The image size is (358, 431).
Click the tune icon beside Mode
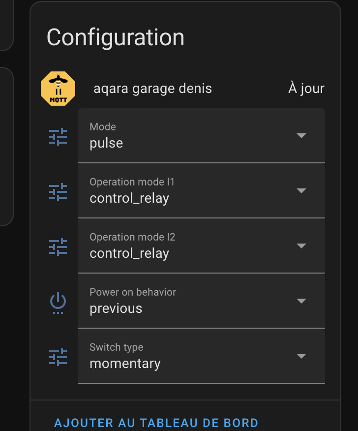58,137
